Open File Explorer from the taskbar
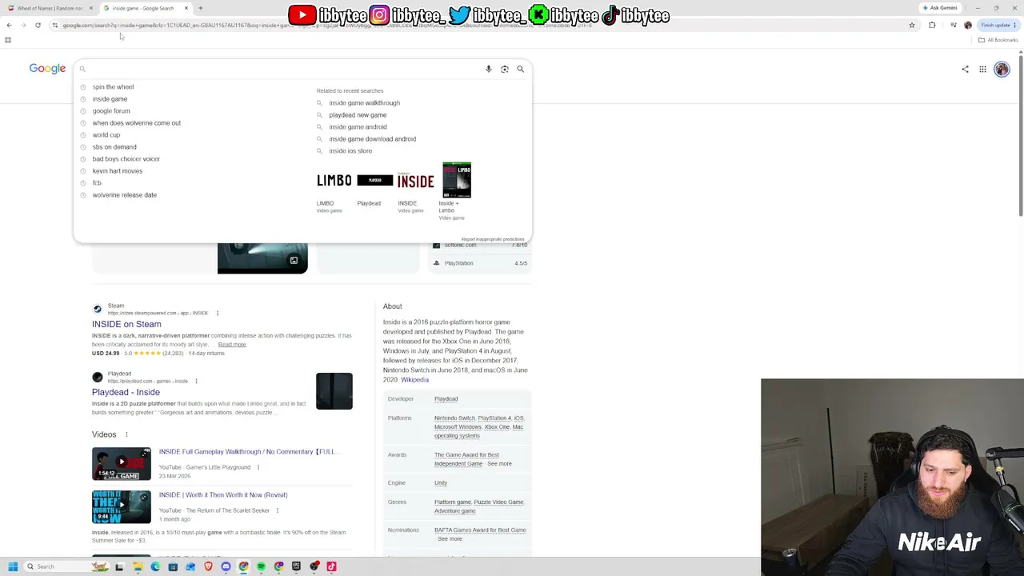1024x576 pixels. click(x=138, y=566)
